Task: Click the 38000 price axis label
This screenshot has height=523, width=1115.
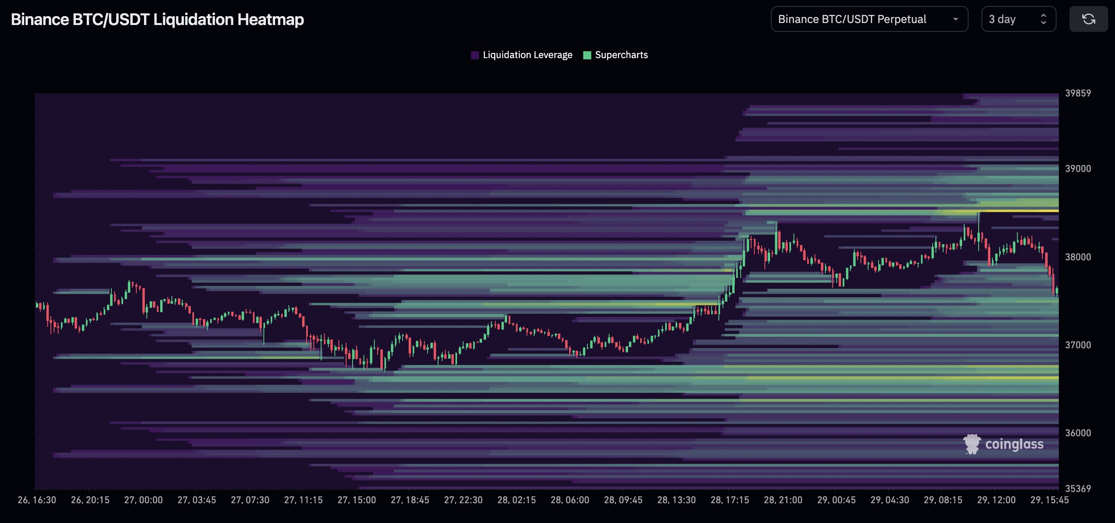Action: point(1078,257)
